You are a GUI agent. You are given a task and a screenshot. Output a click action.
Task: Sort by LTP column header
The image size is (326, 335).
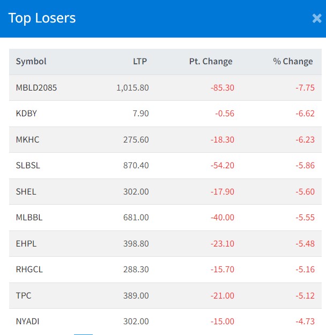(x=140, y=61)
